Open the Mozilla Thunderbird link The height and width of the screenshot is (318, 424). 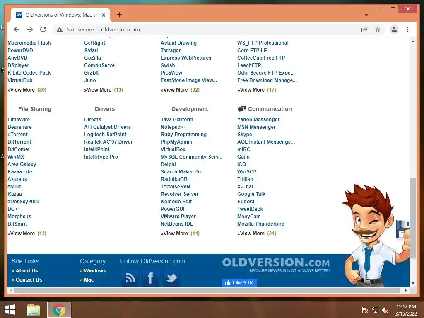point(261,224)
